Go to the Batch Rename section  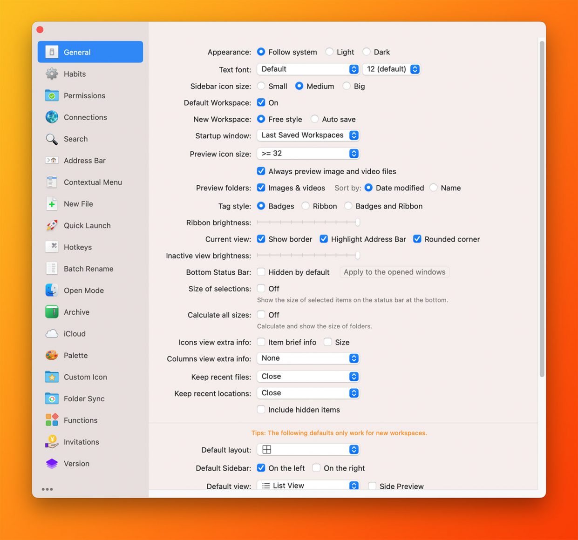(x=88, y=269)
